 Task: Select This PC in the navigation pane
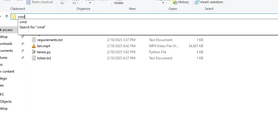(x=2, y=95)
